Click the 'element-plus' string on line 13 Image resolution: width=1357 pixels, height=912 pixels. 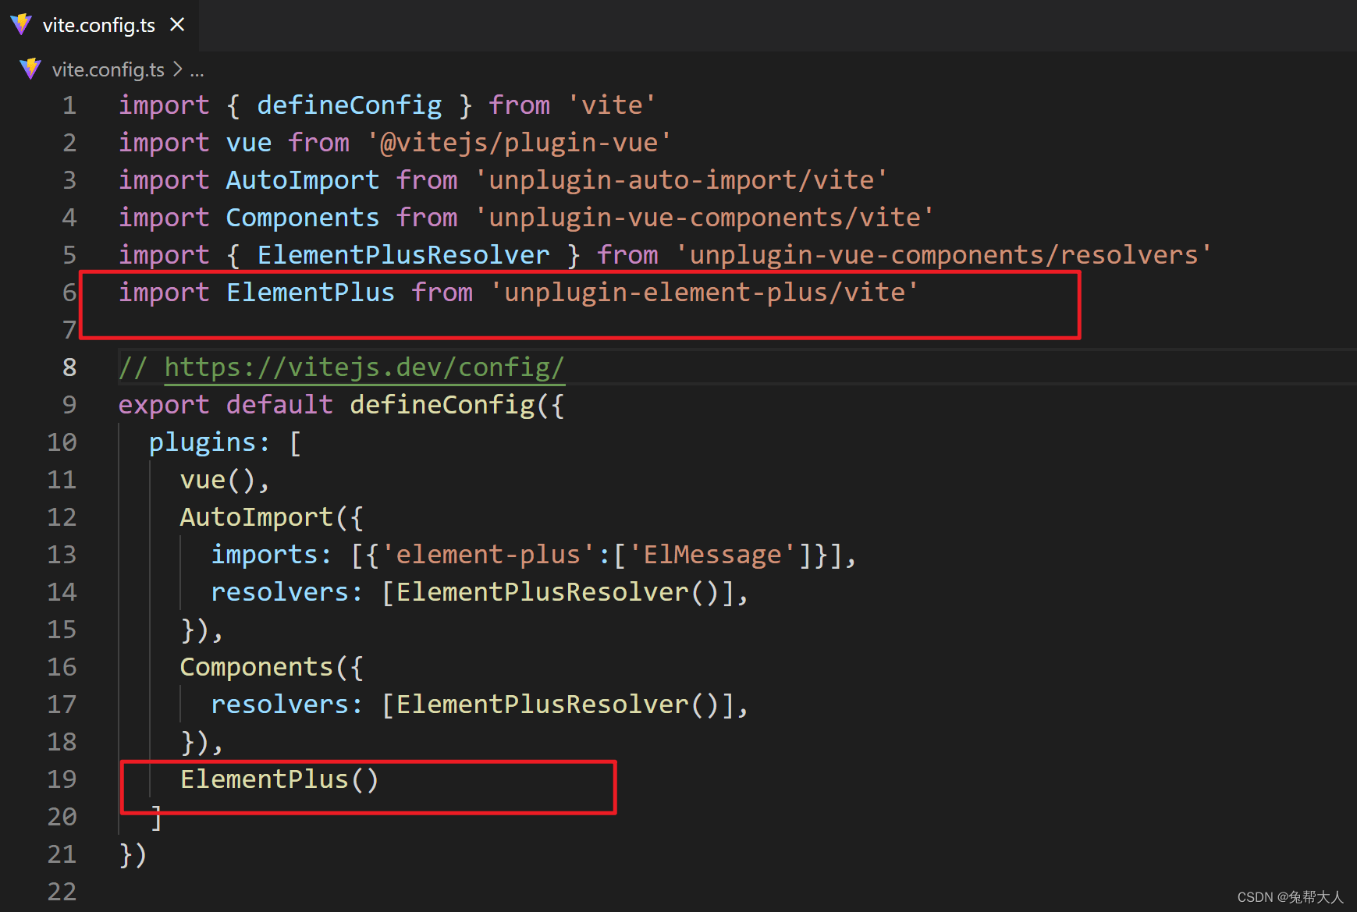488,555
